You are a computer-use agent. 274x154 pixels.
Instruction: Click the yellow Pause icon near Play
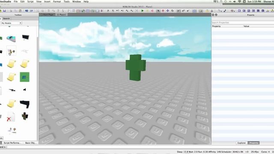tap(147, 11)
